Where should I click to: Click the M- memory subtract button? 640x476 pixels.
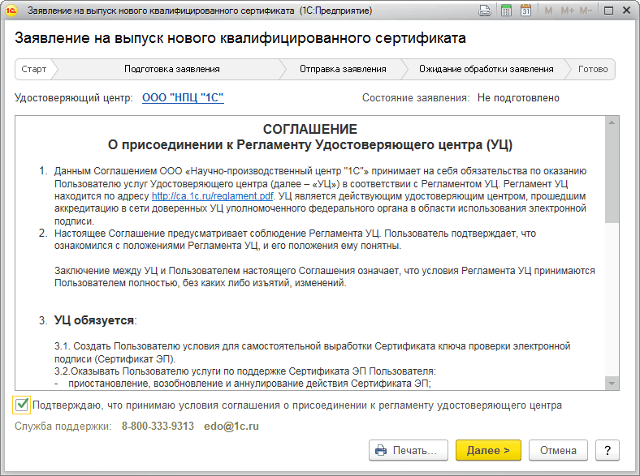[586, 11]
